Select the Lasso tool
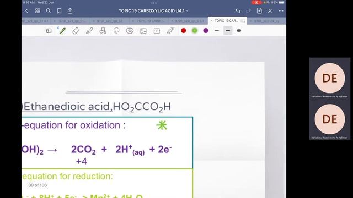353x198 pixels. pyautogui.click(x=116, y=31)
